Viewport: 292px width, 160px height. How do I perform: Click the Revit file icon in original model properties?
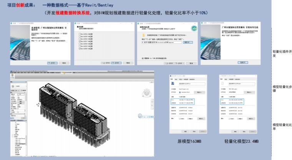click(x=173, y=84)
